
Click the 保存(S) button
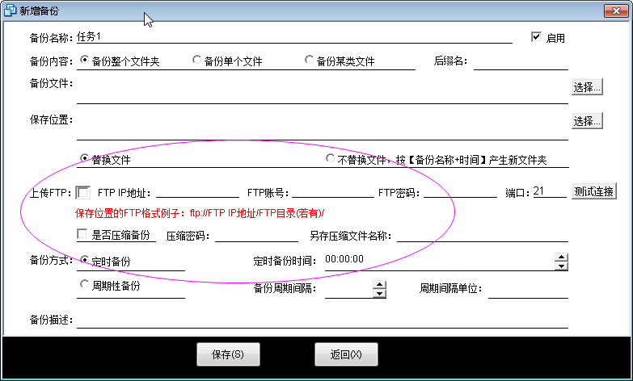point(229,354)
